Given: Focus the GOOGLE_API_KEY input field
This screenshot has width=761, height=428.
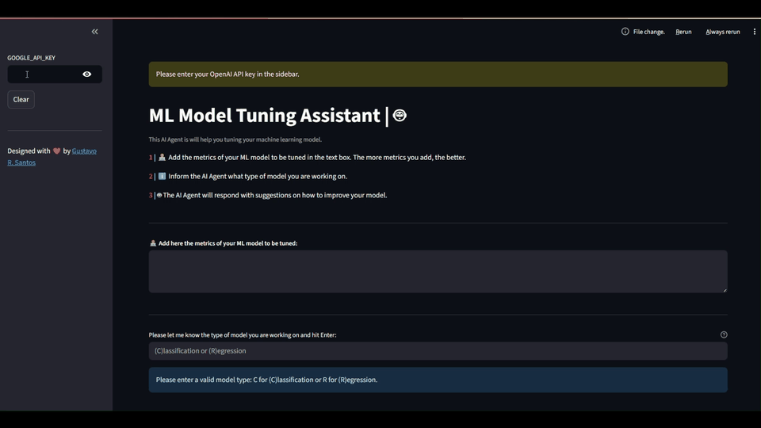Looking at the screenshot, I should tap(44, 75).
